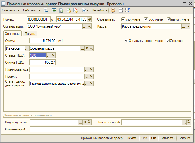
Task: Open ellipsis selector for Основная касса
Action: coord(82,48)
